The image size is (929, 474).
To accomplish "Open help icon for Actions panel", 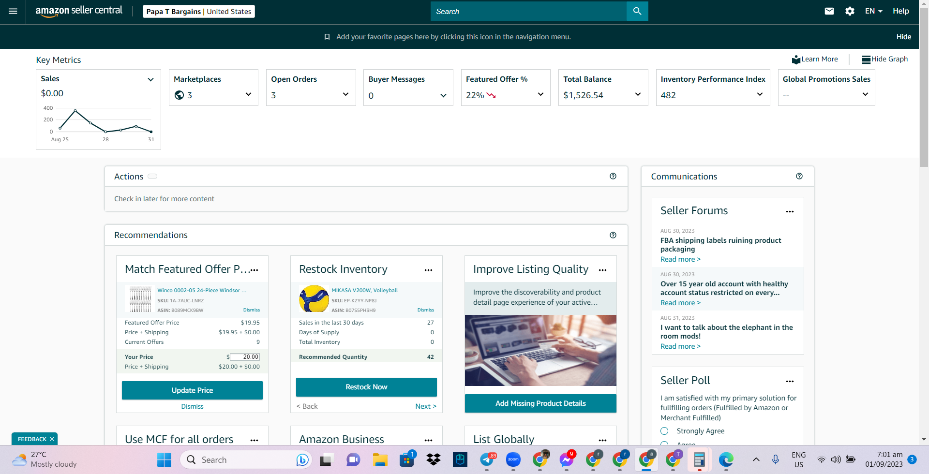I will click(613, 176).
